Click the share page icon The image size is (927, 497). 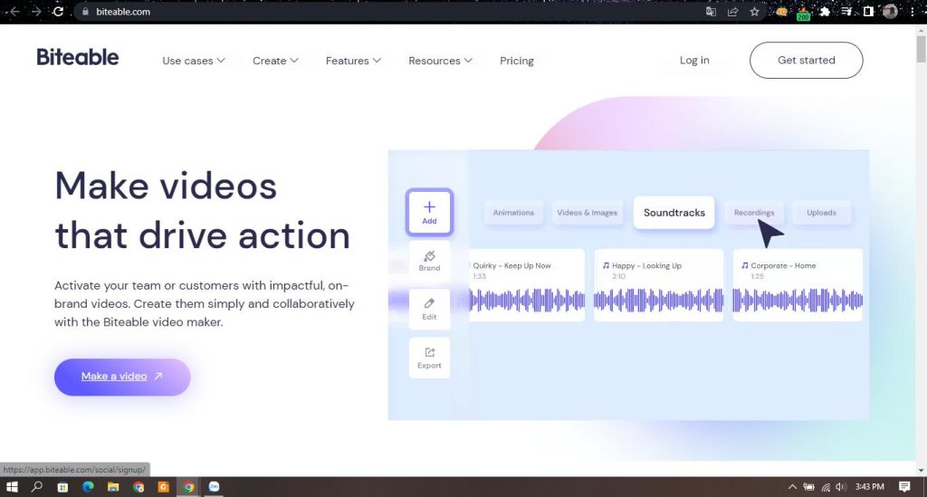pos(732,12)
